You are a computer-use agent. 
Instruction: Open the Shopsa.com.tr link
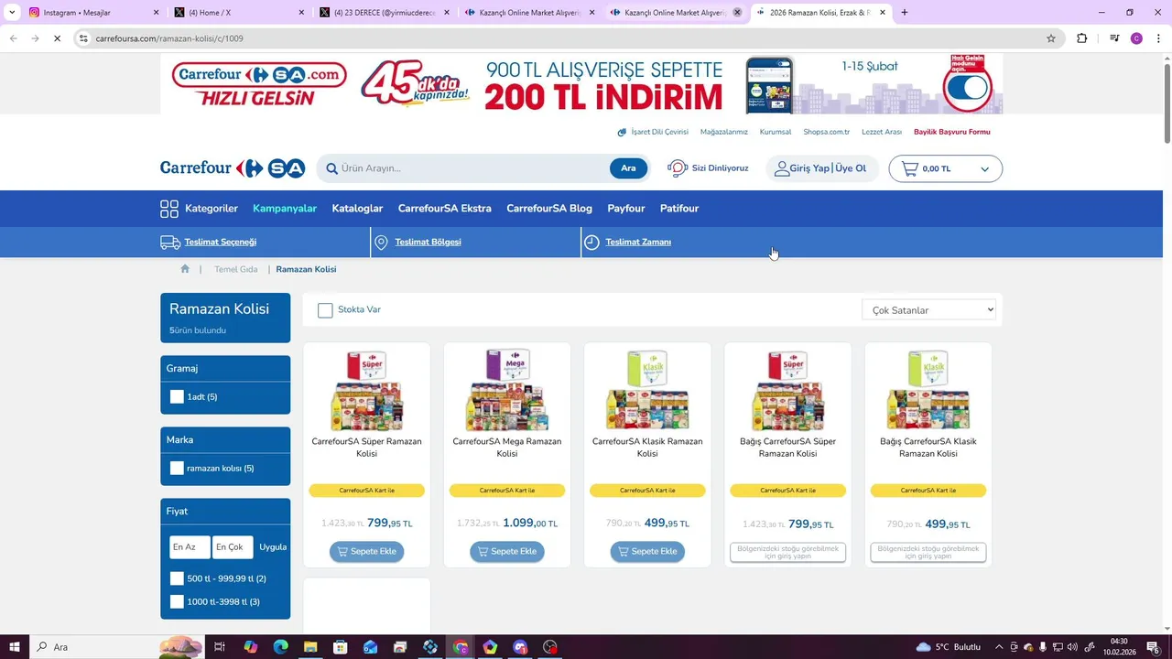coord(827,132)
